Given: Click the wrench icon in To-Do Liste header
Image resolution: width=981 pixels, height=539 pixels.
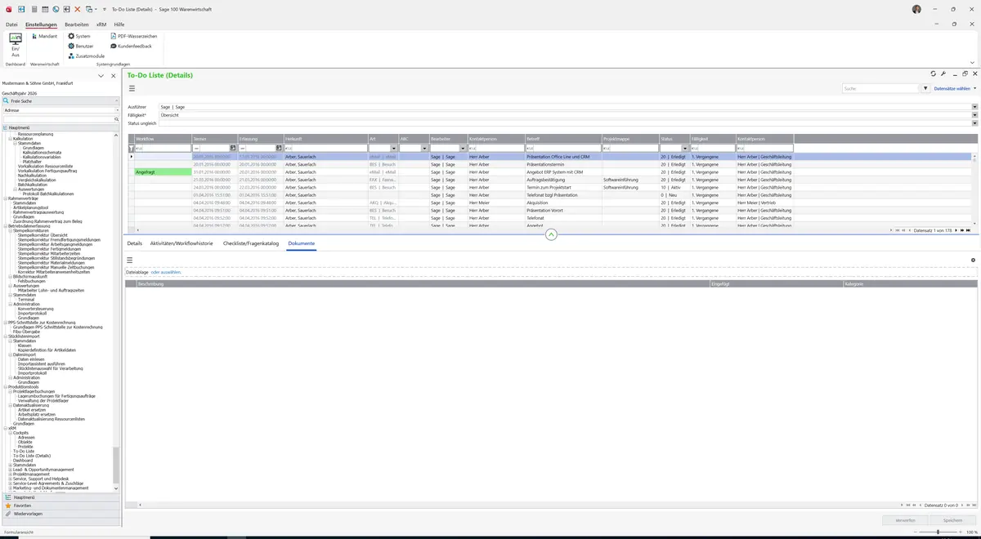Looking at the screenshot, I should coord(943,74).
